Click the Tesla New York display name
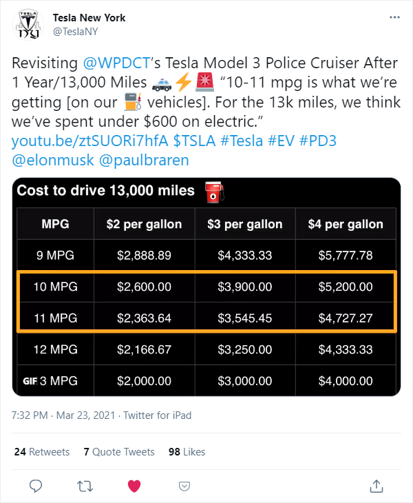 (x=89, y=18)
